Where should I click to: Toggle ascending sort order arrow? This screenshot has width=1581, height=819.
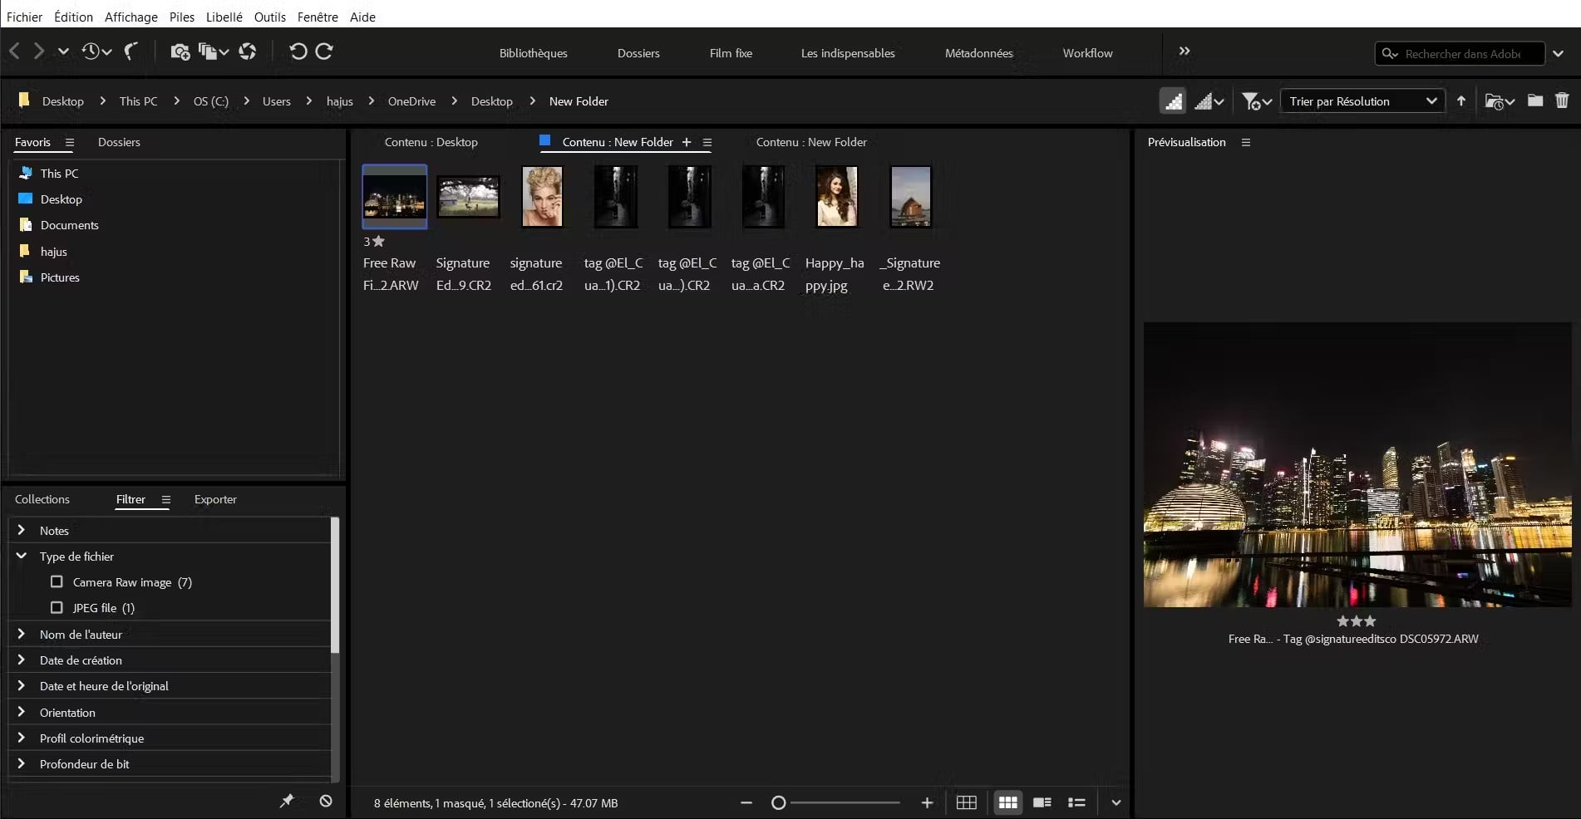click(x=1461, y=101)
